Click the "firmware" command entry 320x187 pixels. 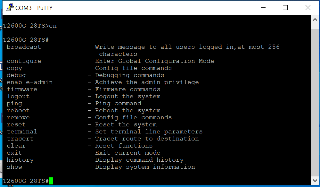coord(22,89)
